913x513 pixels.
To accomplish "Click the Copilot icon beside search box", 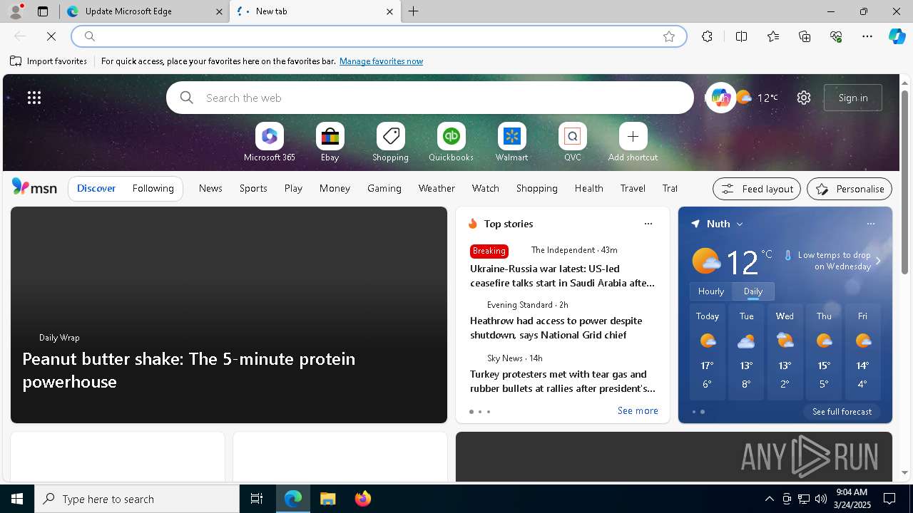I will (720, 98).
